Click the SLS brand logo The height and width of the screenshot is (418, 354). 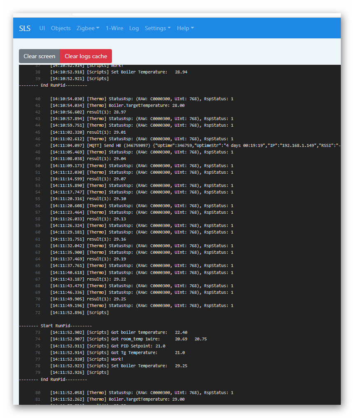(x=25, y=28)
